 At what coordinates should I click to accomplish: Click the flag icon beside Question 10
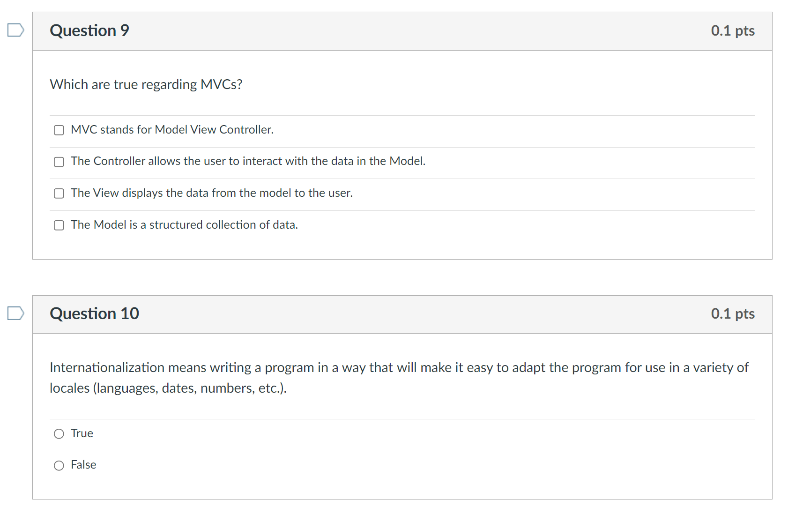click(x=15, y=313)
